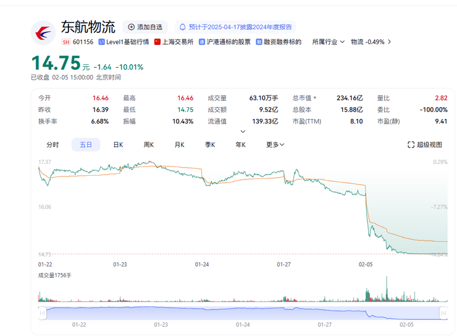The image size is (457, 336).
Task: Expand more quote data with chevron
Action: pos(243,131)
